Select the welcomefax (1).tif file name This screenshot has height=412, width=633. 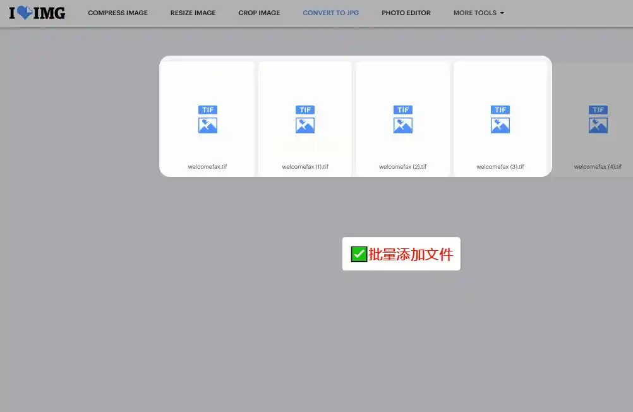(x=305, y=166)
